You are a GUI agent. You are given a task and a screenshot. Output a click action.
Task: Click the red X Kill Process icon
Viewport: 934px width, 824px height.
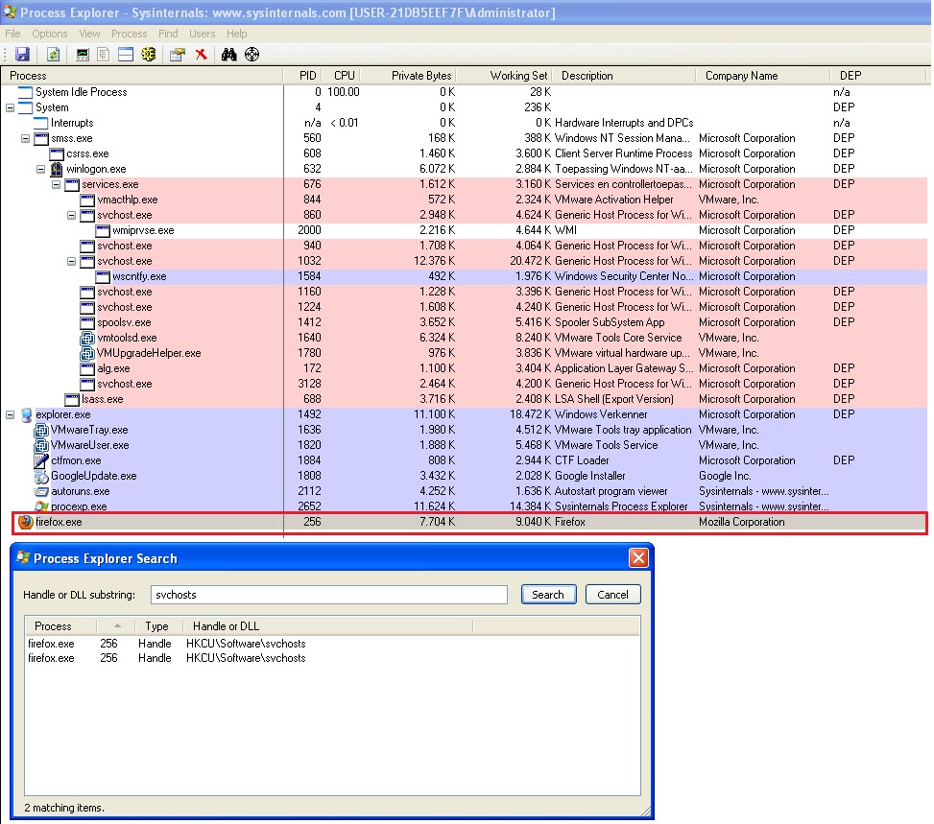coord(202,54)
